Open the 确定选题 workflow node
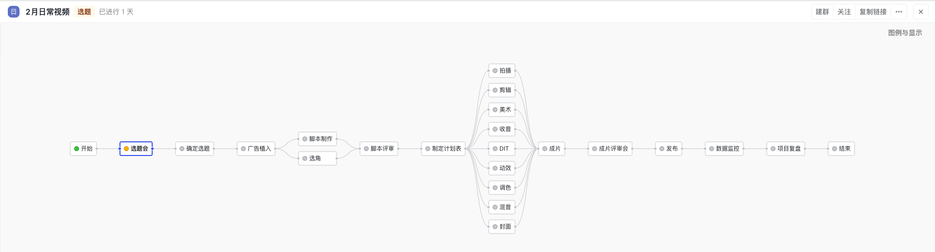 pos(195,149)
